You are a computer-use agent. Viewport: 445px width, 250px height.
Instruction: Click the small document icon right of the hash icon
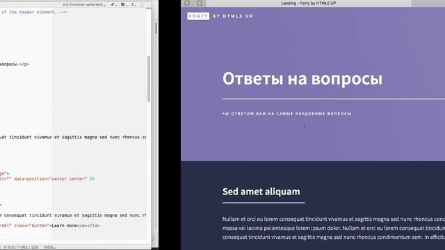pos(142,5)
